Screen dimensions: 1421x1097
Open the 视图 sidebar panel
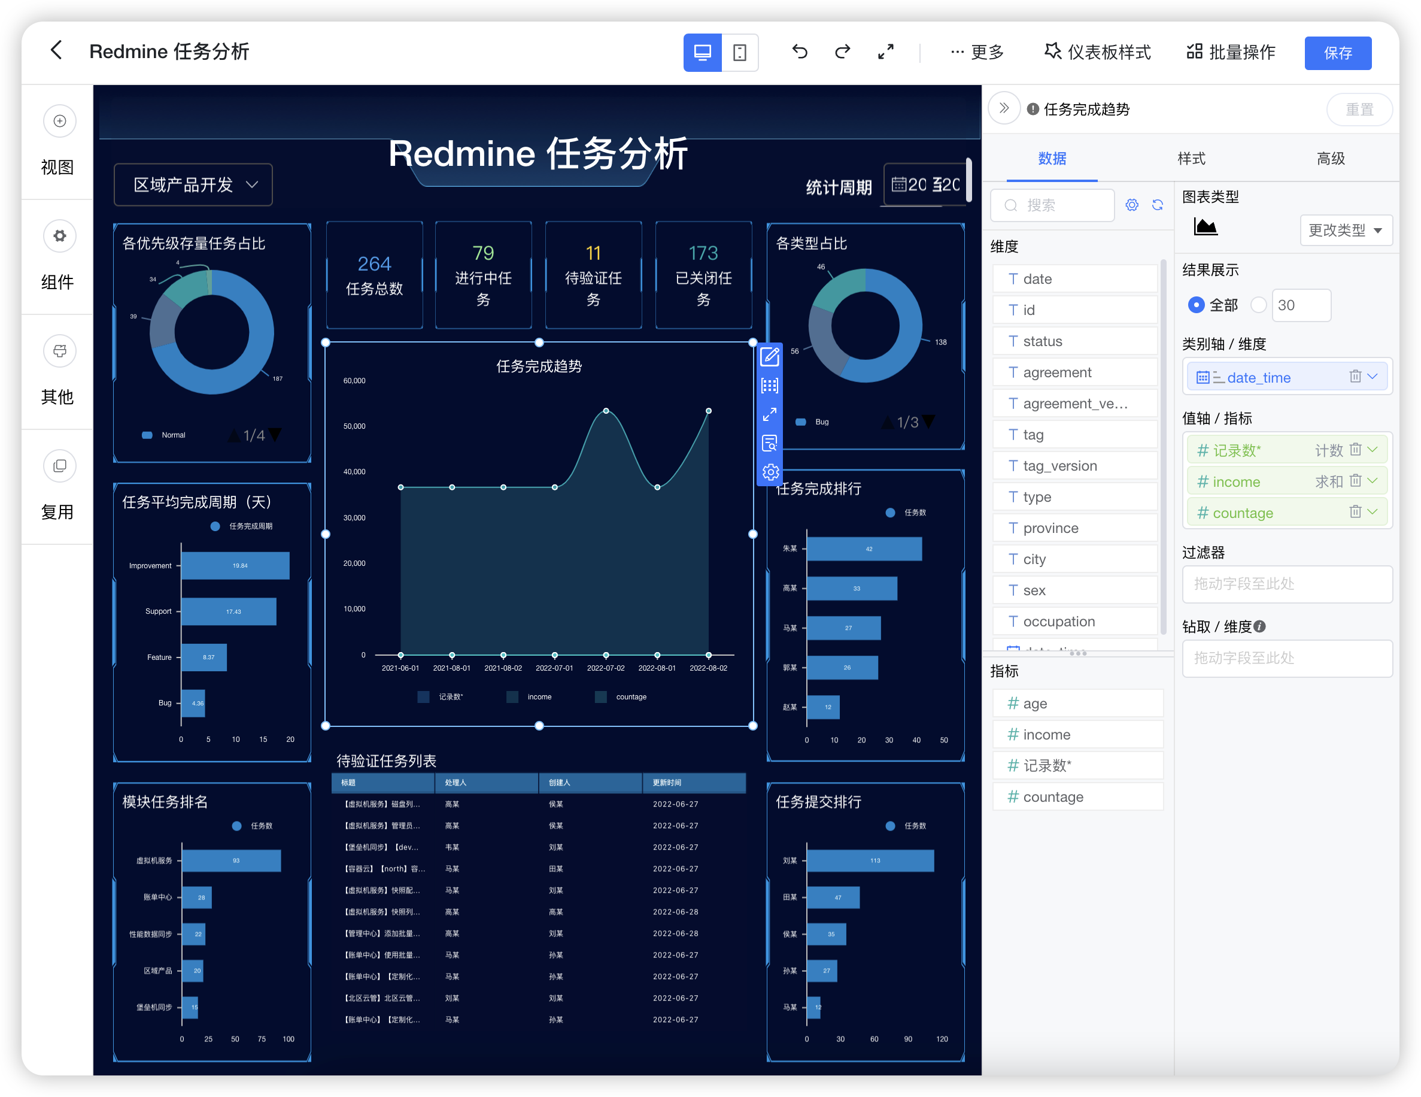[x=59, y=142]
